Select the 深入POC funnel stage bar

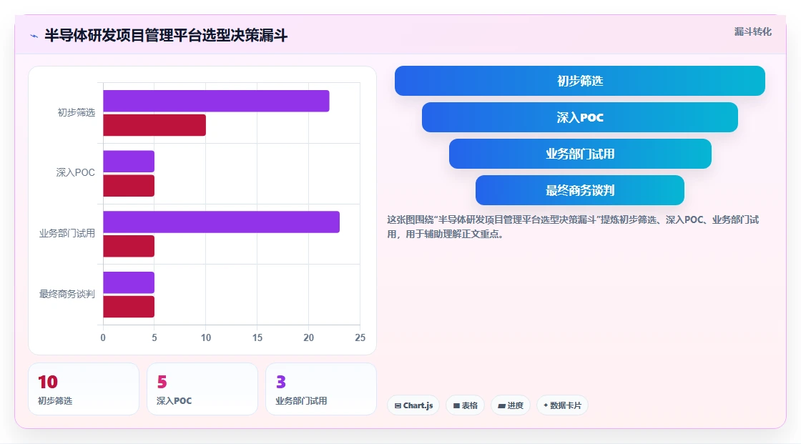click(580, 117)
